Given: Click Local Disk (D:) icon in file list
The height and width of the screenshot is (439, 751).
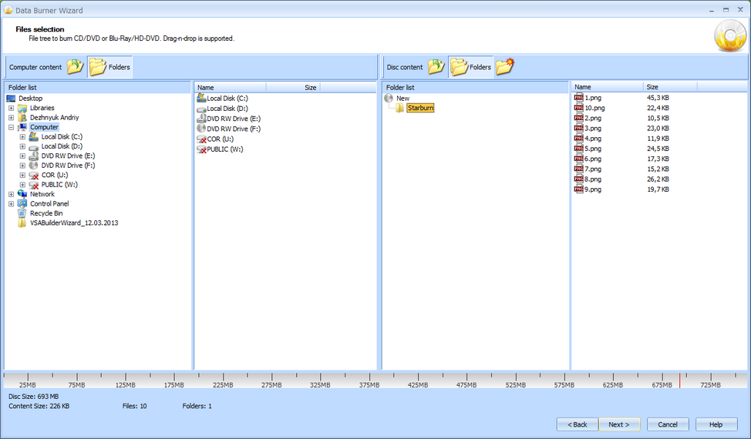Looking at the screenshot, I should (x=201, y=109).
